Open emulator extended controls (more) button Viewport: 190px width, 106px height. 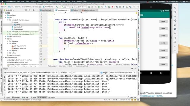[x=175, y=51]
